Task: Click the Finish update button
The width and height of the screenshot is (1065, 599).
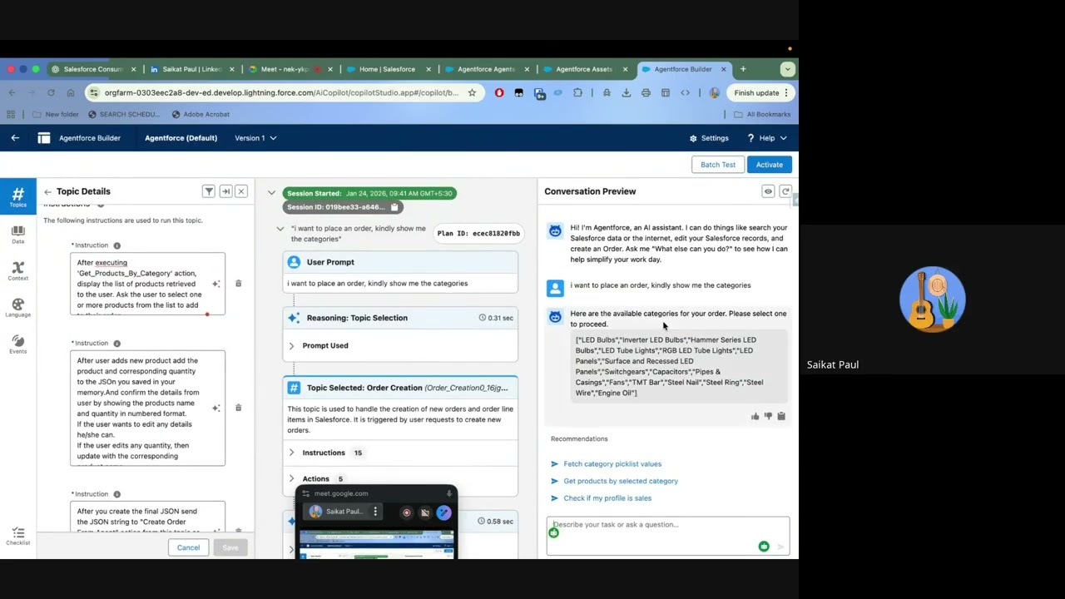Action: pyautogui.click(x=761, y=93)
